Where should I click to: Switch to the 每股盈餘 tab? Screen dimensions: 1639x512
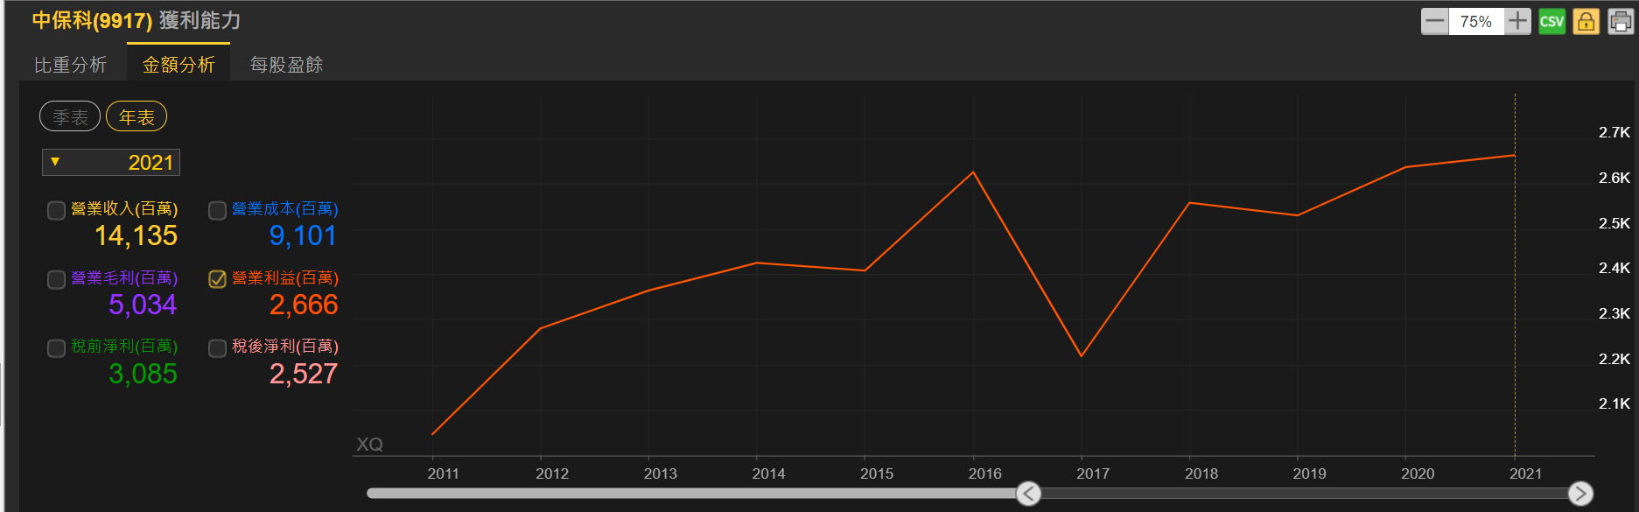(286, 65)
